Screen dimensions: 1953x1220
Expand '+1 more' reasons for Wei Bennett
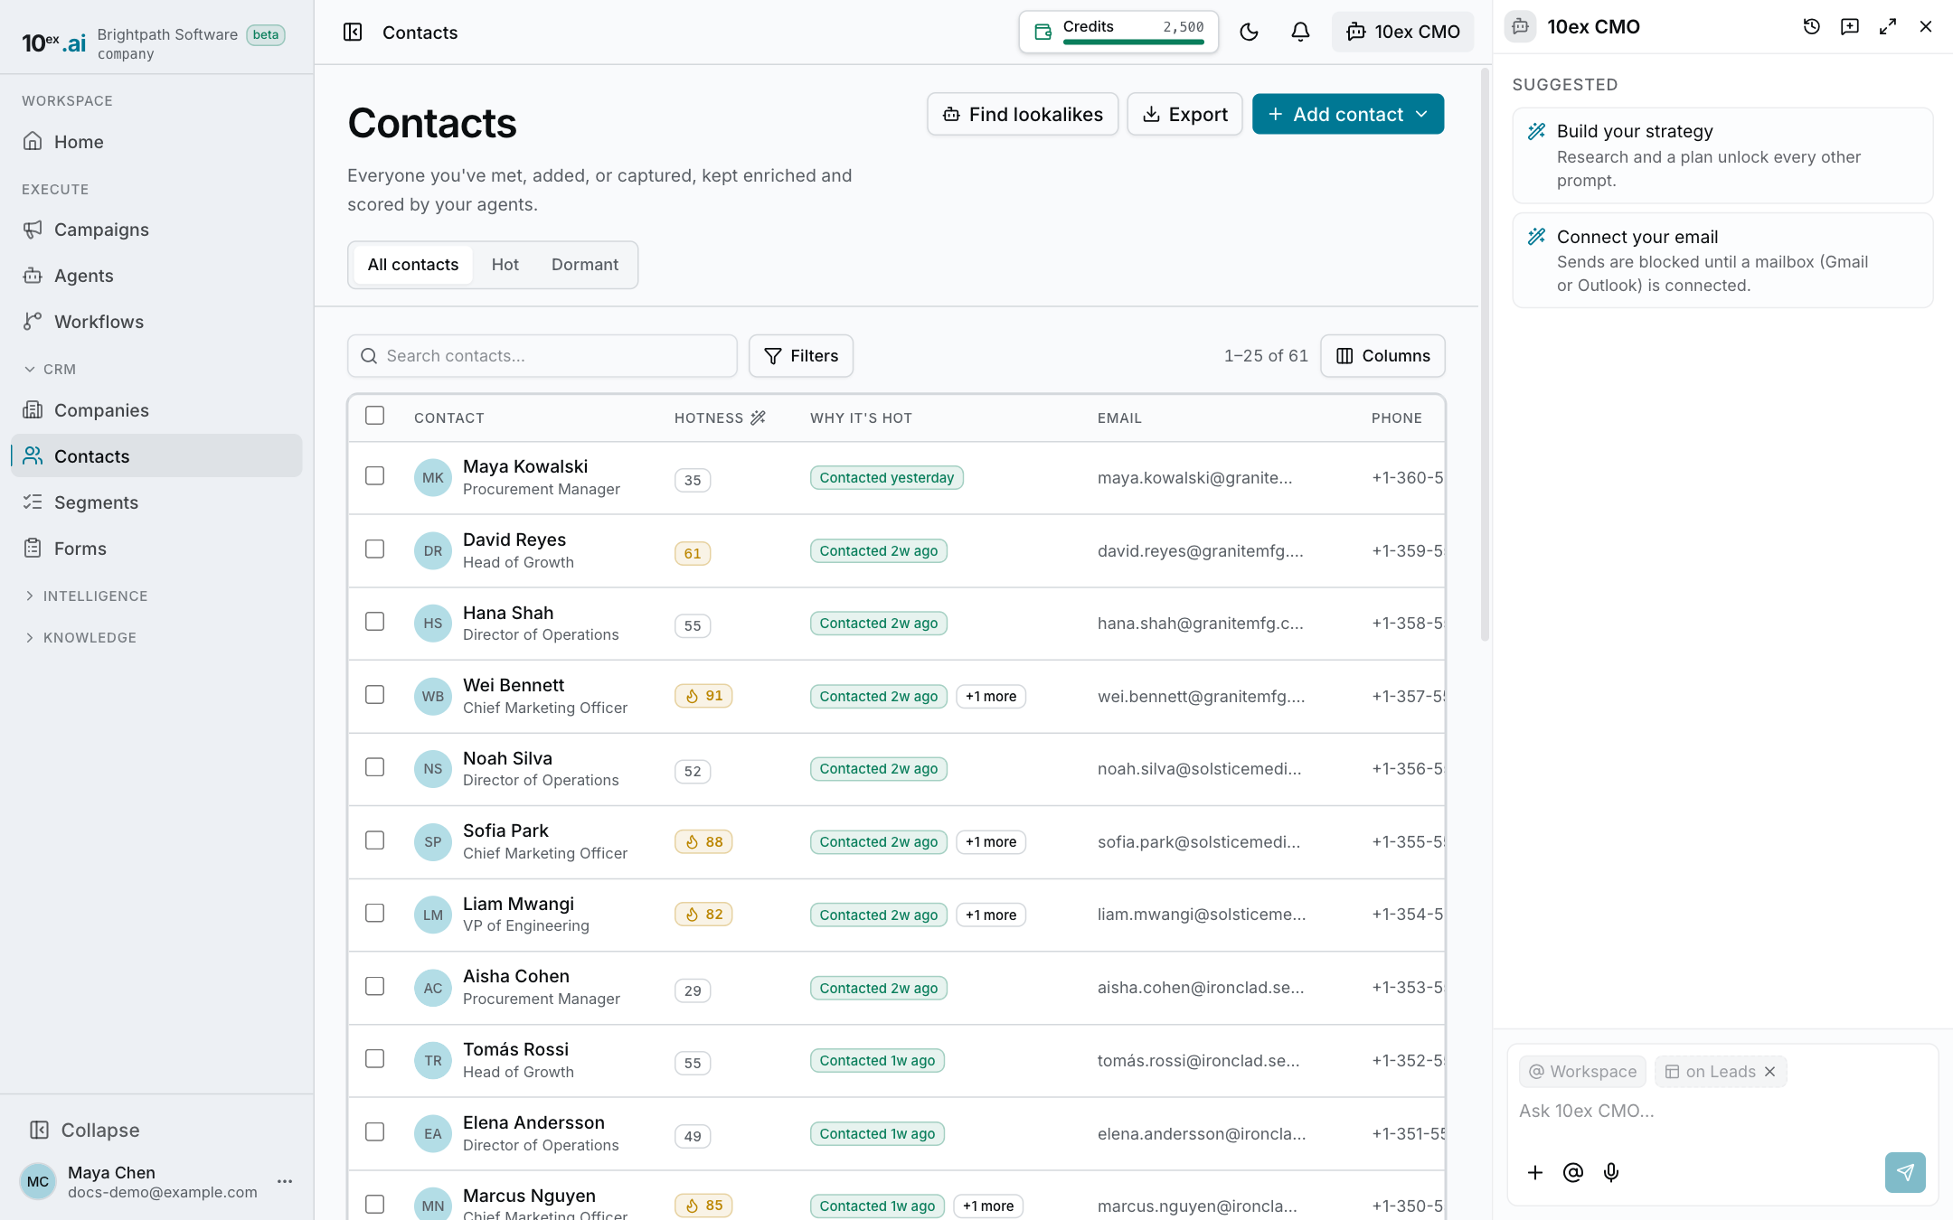[991, 697]
